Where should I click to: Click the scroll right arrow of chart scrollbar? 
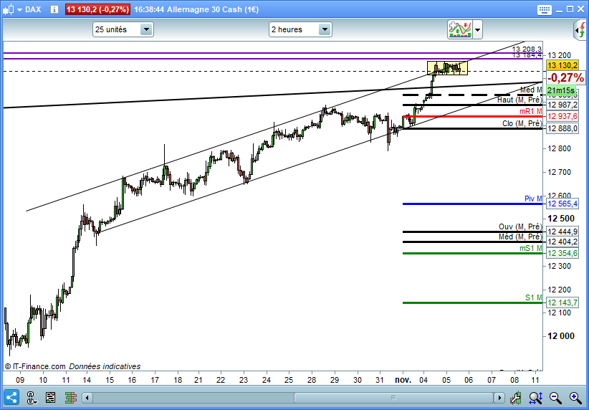coord(499,397)
